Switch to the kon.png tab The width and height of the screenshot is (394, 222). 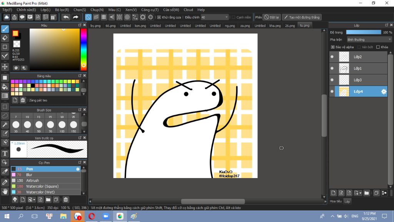140,26
